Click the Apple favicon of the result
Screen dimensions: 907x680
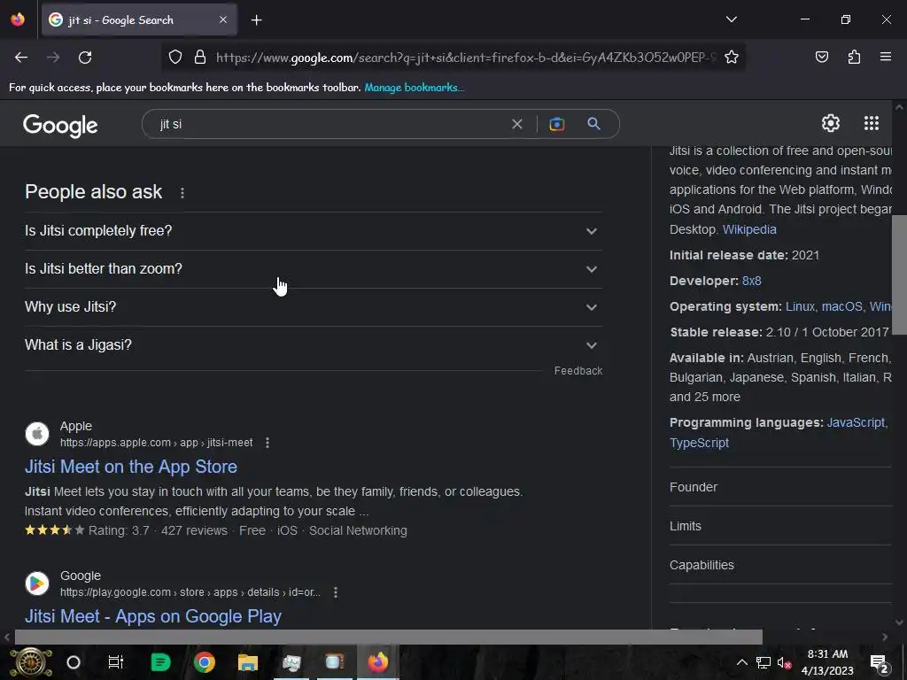click(37, 434)
